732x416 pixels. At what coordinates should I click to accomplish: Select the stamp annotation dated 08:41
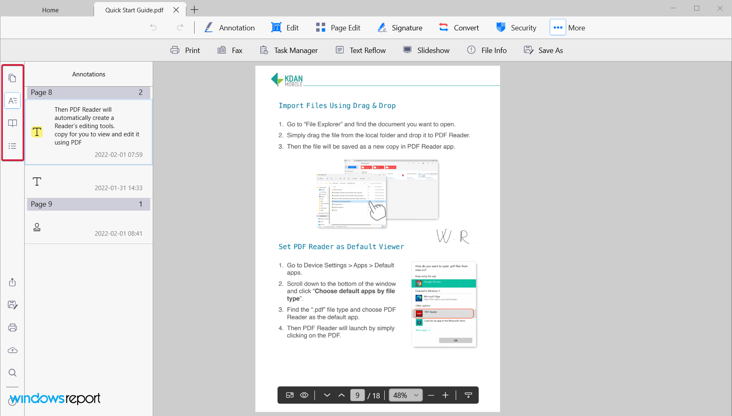pyautogui.click(x=89, y=228)
